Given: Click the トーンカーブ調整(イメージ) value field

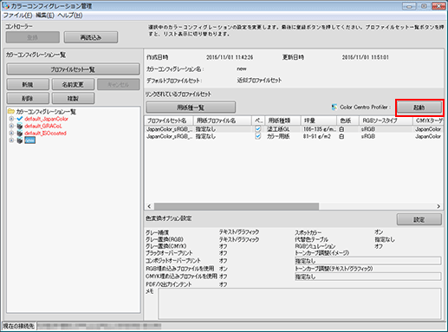Looking at the screenshot, I should click(x=367, y=261).
